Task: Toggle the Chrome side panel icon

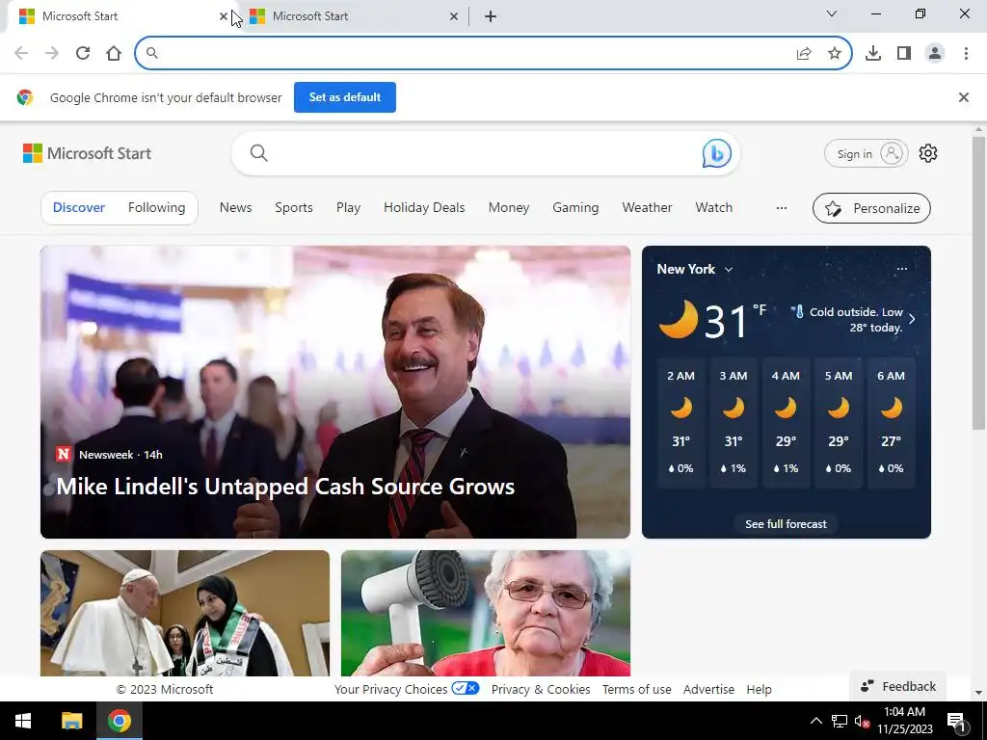Action: [x=904, y=54]
